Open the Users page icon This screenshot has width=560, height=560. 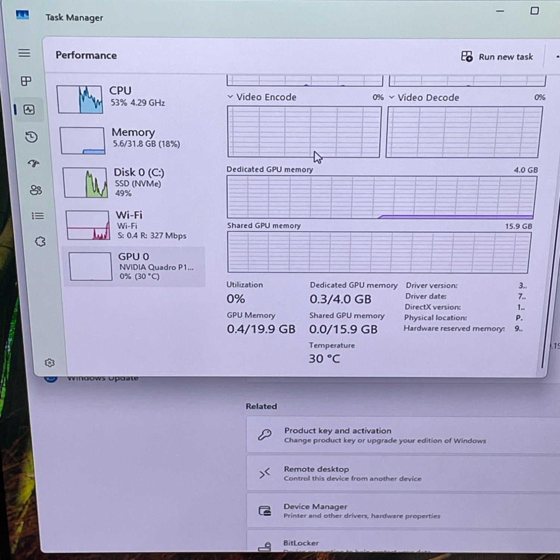click(36, 190)
